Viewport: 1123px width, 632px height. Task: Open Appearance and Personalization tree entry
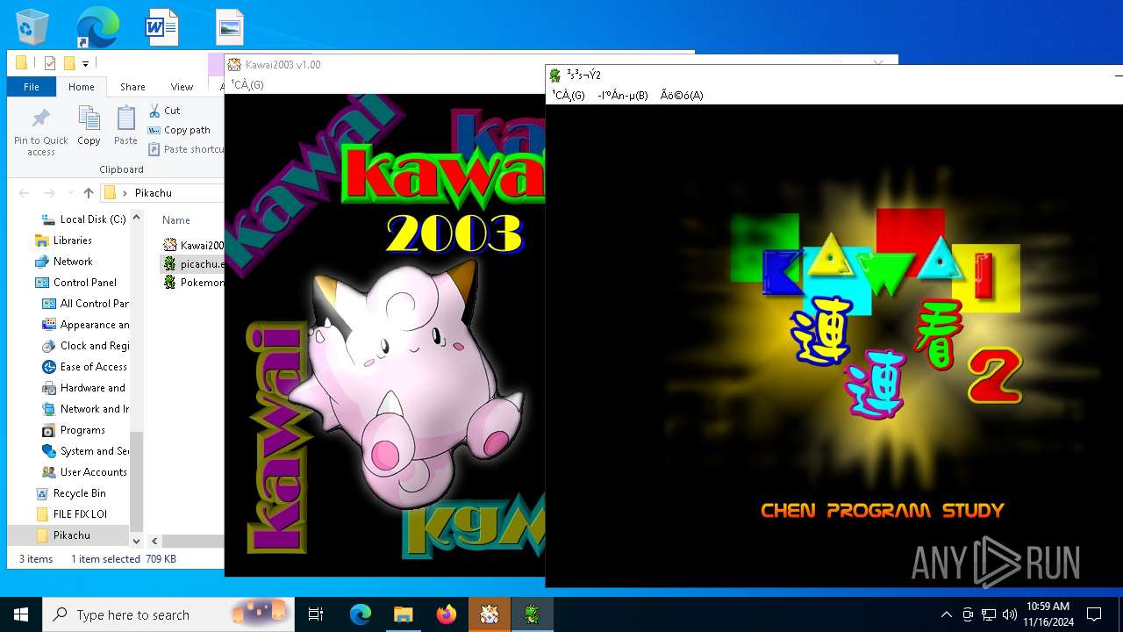(x=85, y=325)
